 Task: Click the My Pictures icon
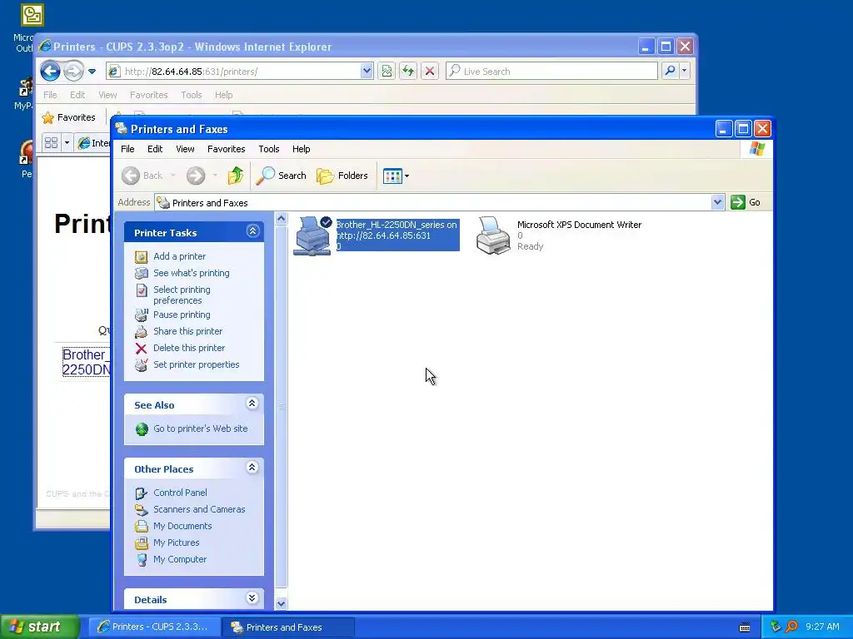click(142, 542)
